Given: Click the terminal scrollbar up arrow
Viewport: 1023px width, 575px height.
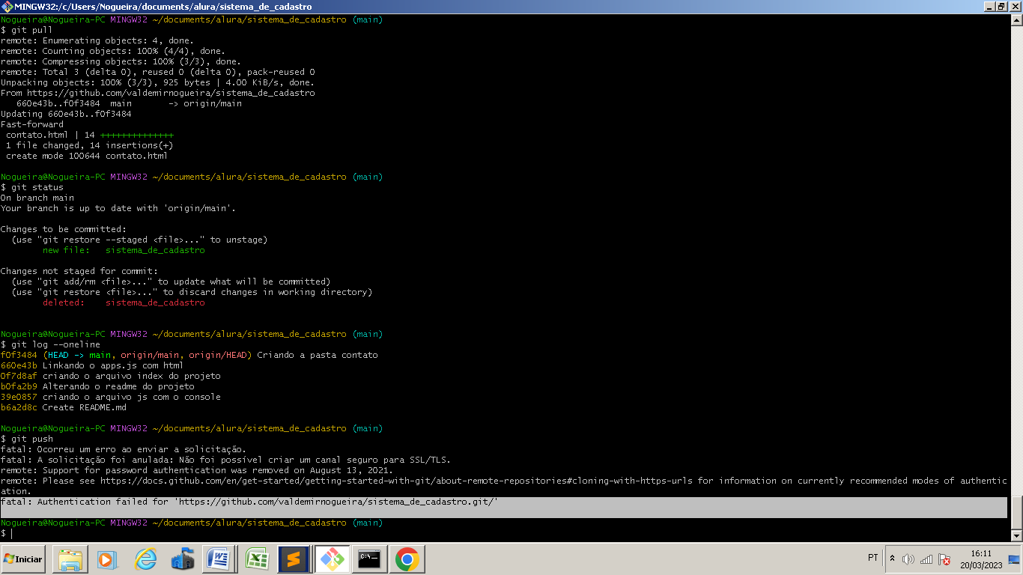Looking at the screenshot, I should 1016,19.
